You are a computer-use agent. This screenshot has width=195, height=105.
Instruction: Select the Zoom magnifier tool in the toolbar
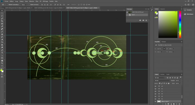pyautogui.click(x=2, y=63)
